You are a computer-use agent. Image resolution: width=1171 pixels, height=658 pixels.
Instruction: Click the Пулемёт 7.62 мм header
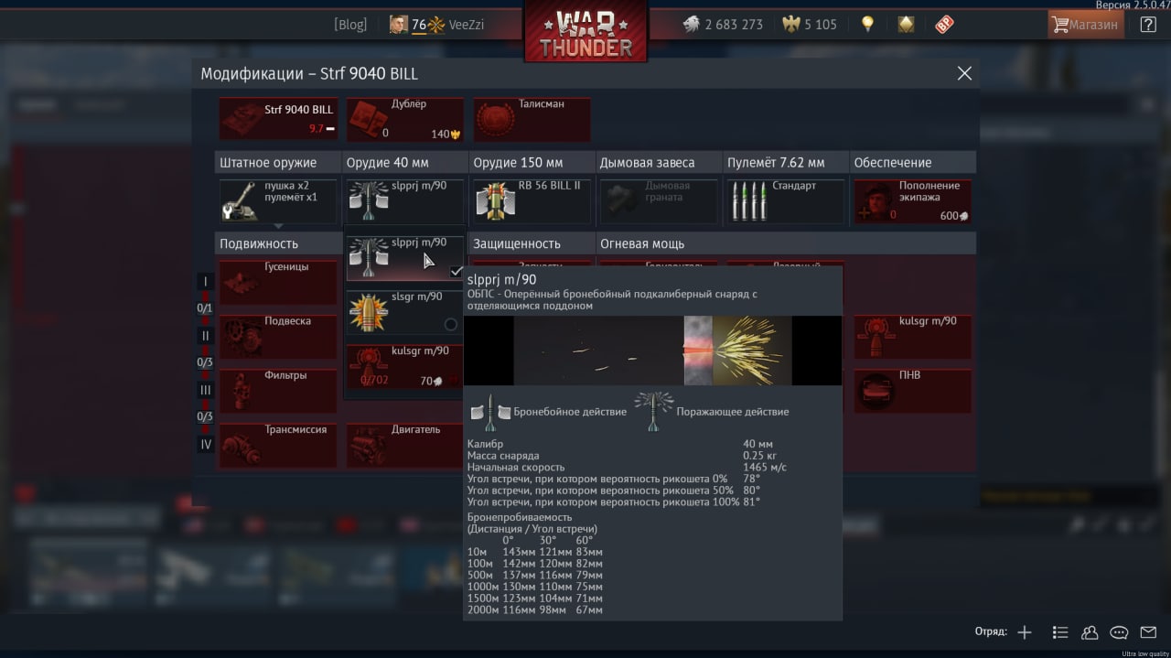pos(785,162)
